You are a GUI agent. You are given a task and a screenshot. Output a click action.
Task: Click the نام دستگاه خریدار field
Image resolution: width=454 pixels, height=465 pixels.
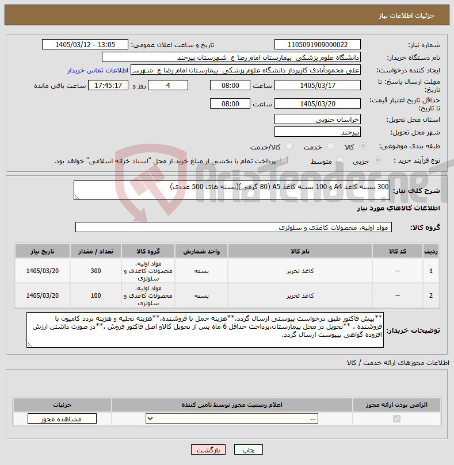coord(231,57)
